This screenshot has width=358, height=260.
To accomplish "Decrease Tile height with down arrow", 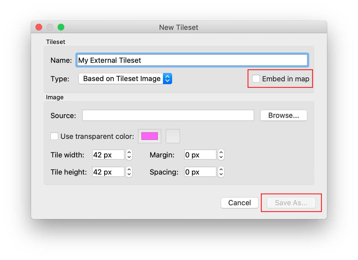I will [x=129, y=175].
